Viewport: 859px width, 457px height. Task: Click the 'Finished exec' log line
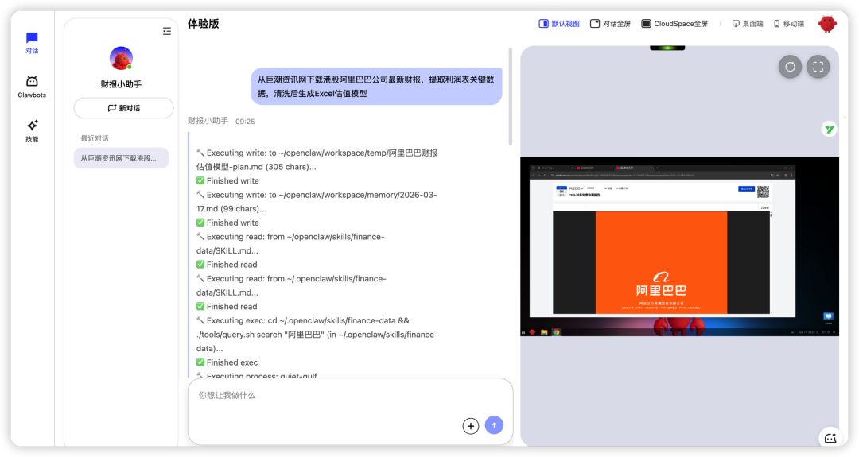point(227,362)
